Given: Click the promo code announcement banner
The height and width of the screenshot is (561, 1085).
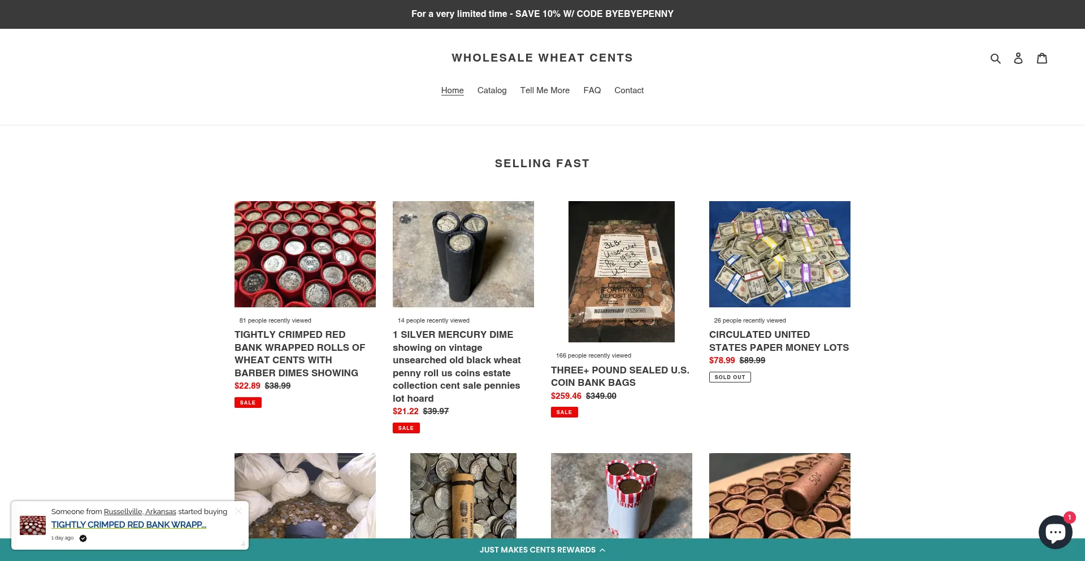Looking at the screenshot, I should 542,14.
